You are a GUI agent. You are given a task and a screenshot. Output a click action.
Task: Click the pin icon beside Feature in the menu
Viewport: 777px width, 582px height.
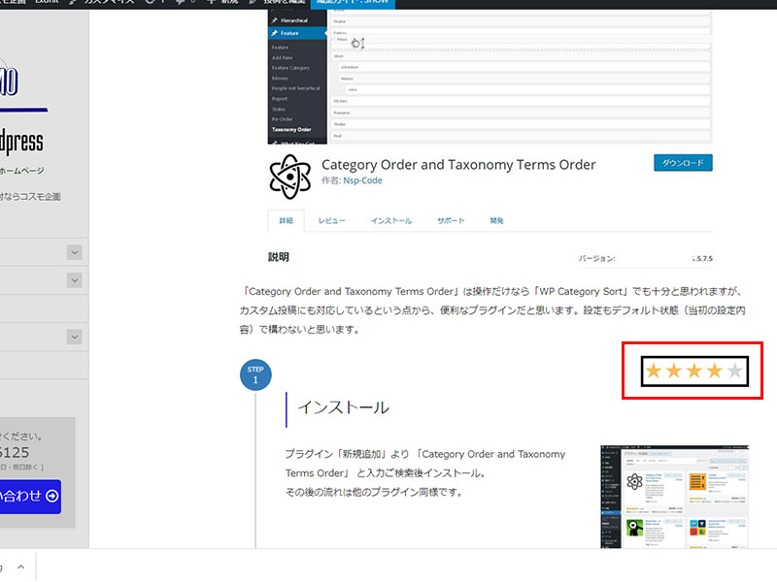[275, 33]
